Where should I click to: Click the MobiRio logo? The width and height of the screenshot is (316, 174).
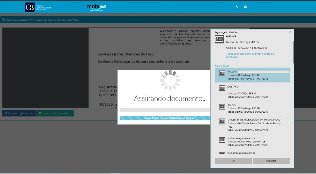(x=96, y=7)
